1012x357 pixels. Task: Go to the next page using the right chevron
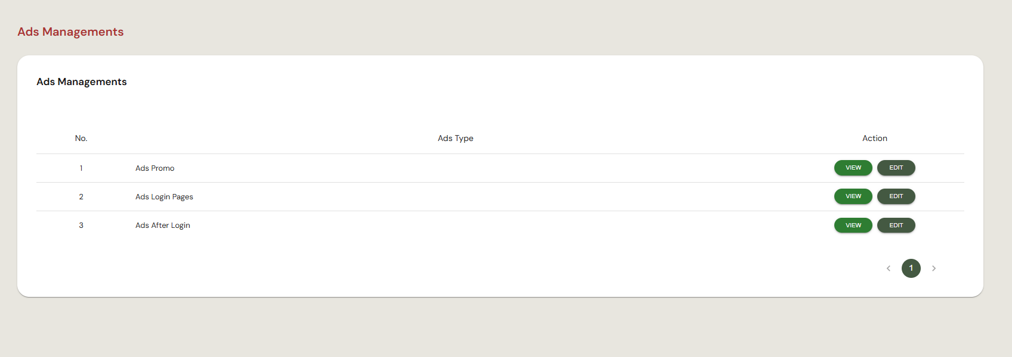click(x=934, y=268)
